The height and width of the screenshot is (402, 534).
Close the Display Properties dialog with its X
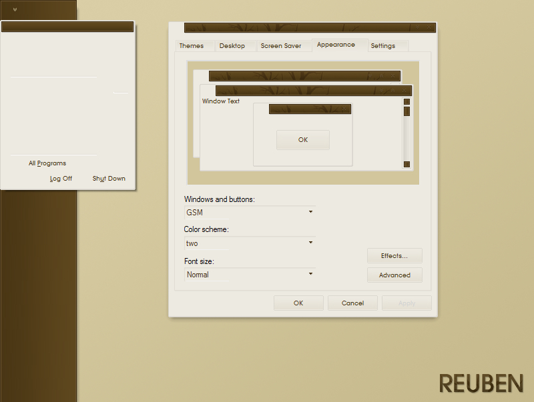pos(429,27)
